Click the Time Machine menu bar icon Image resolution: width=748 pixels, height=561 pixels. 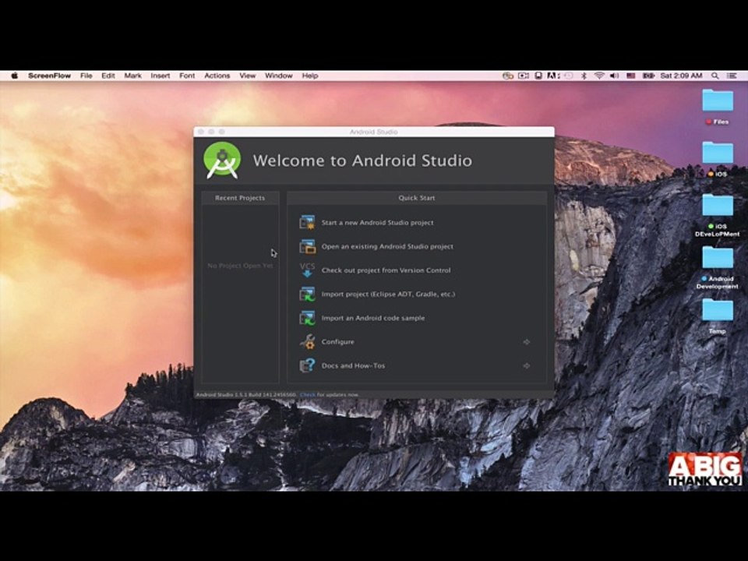tap(569, 76)
